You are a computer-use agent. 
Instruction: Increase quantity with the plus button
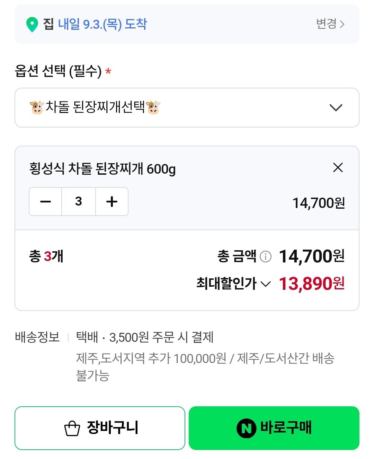pyautogui.click(x=112, y=202)
